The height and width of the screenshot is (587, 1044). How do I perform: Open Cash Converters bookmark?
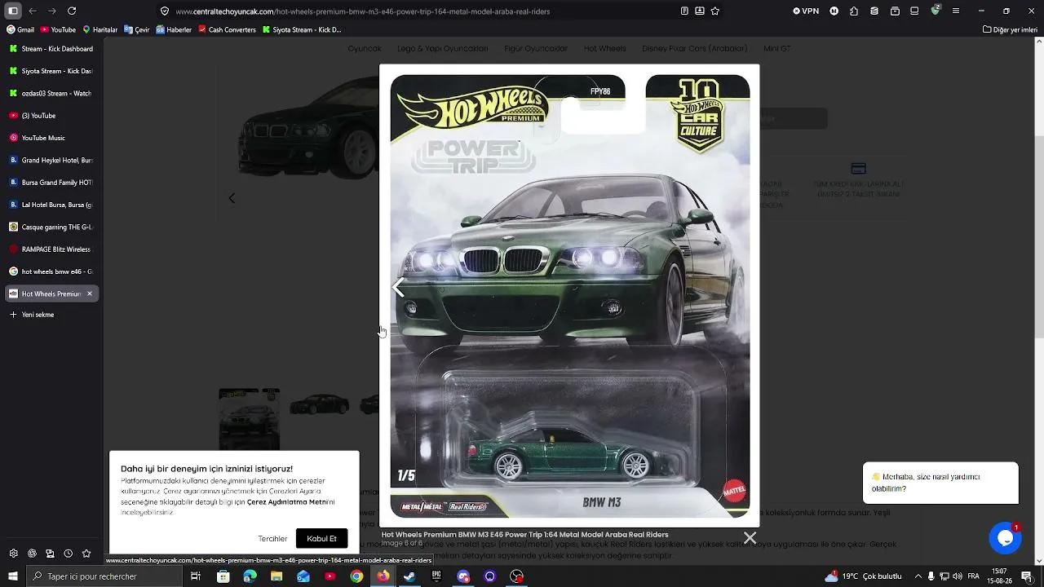[227, 30]
